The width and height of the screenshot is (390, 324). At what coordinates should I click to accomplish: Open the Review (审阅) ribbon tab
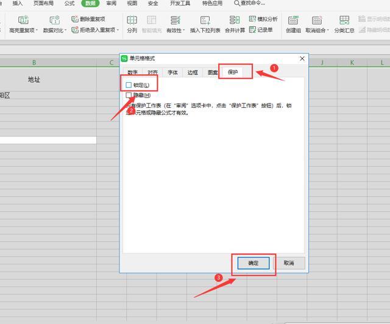click(111, 3)
